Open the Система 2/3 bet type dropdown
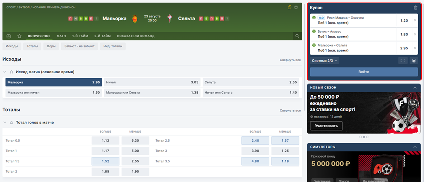 pyautogui.click(x=325, y=61)
